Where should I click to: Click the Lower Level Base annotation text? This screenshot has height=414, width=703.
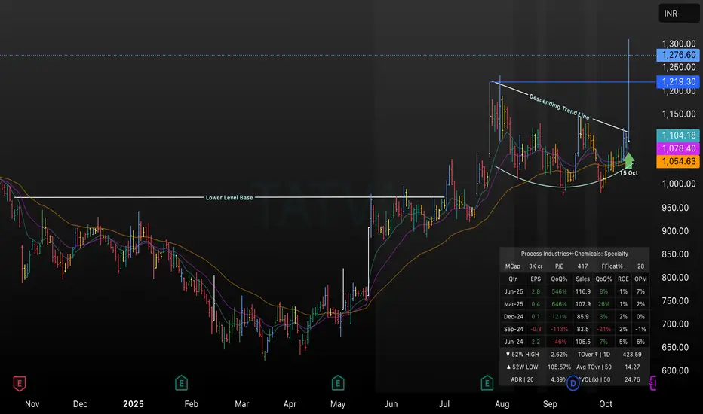tap(229, 198)
